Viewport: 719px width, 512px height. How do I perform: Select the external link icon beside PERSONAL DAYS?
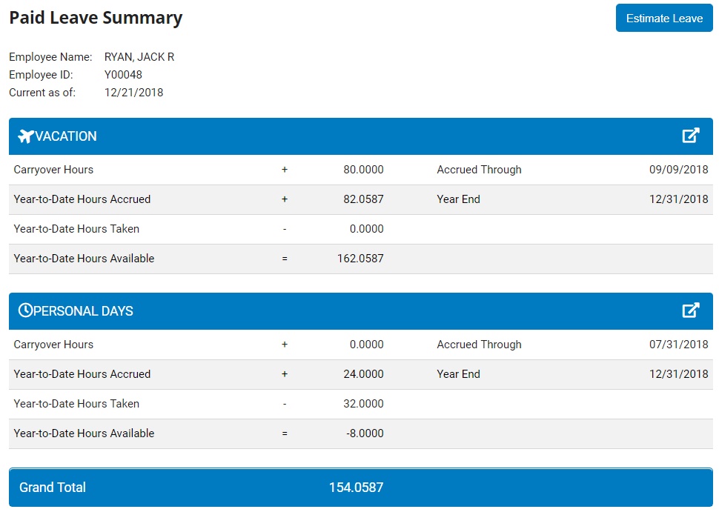[x=692, y=310]
